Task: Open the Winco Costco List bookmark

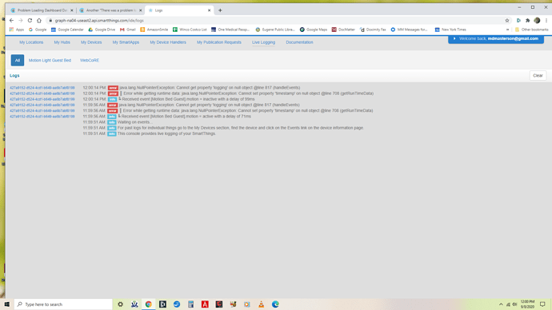Action: coord(190,30)
